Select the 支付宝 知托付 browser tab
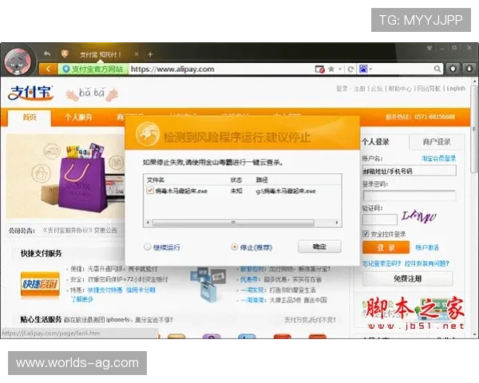 tap(101, 54)
